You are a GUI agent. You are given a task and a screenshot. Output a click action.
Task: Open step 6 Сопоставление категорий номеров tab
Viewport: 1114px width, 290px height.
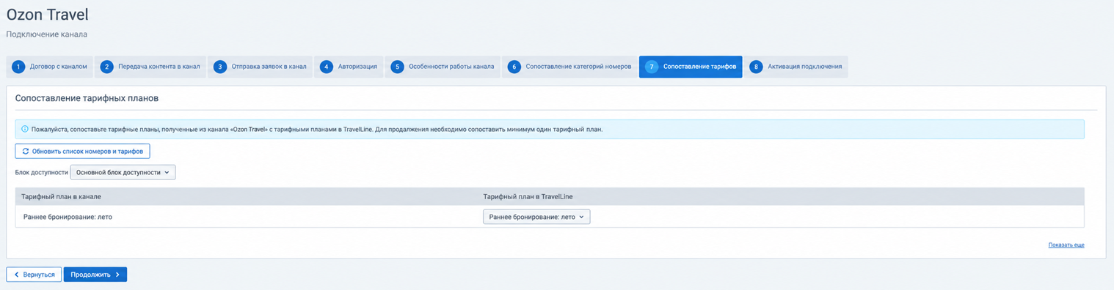(x=569, y=67)
